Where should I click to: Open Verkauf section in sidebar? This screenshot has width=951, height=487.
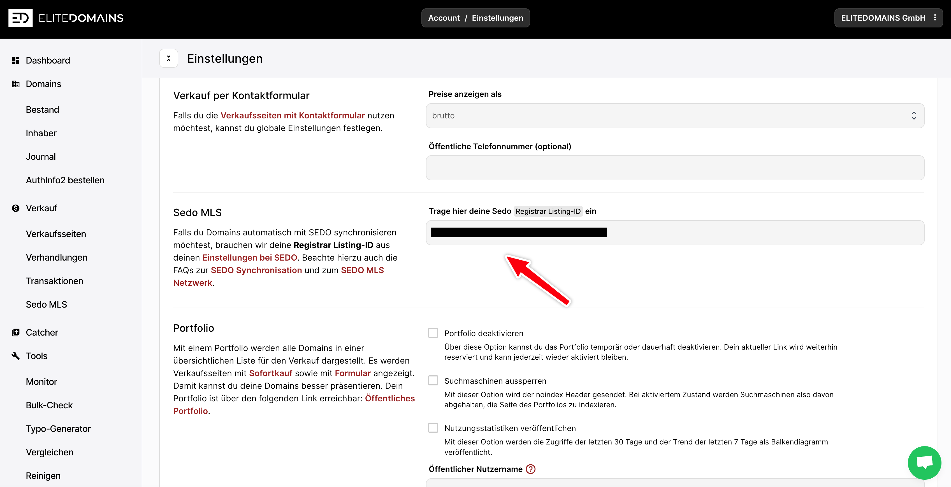pyautogui.click(x=41, y=208)
